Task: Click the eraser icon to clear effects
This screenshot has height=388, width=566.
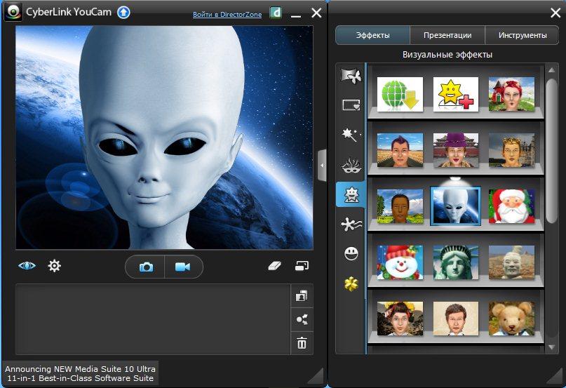Action: (275, 266)
